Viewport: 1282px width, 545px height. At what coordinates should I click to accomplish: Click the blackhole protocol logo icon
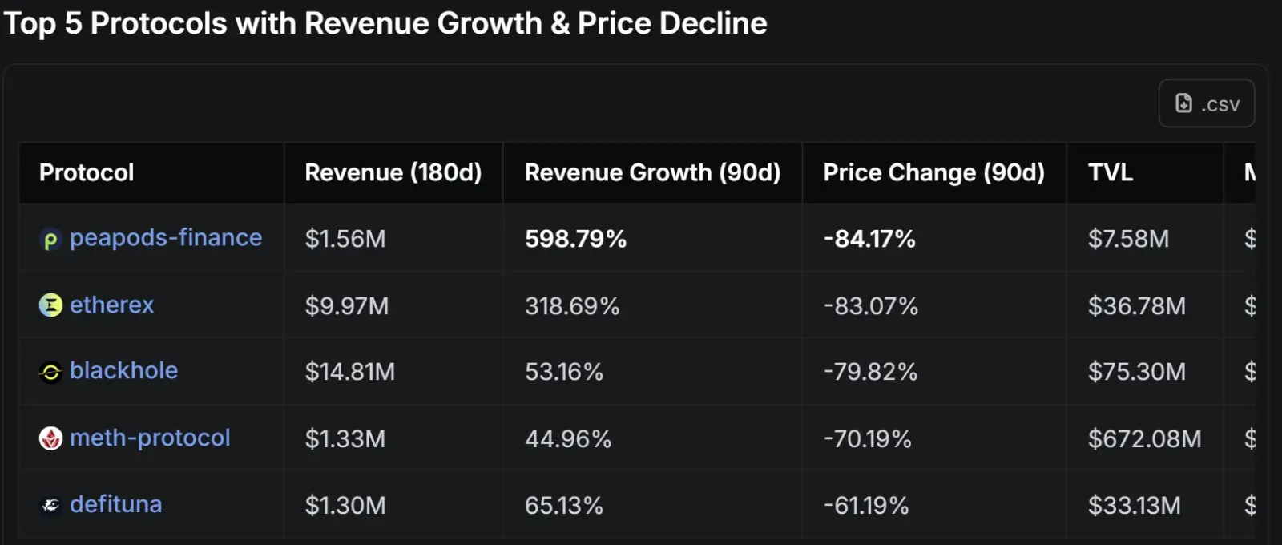pos(50,372)
